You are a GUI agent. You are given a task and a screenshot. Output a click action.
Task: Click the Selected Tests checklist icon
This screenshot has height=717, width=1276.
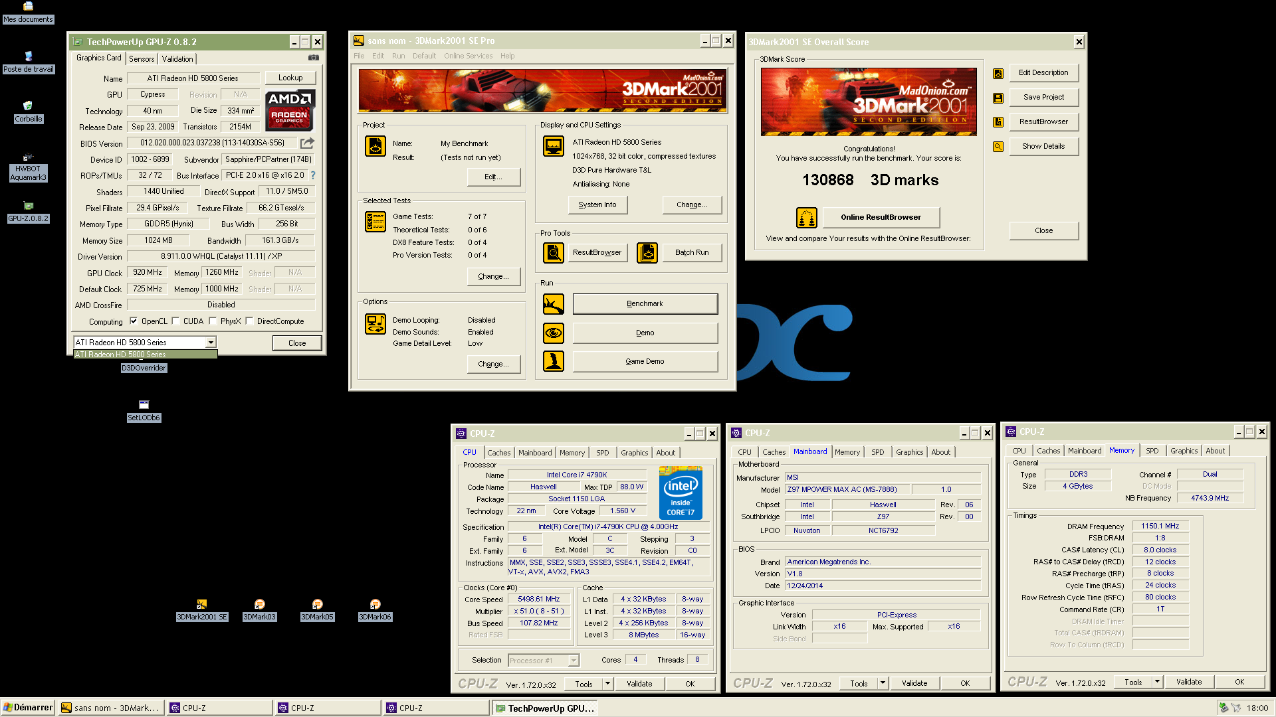(x=375, y=221)
